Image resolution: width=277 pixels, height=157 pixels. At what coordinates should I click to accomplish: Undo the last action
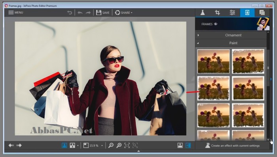(x=80, y=13)
